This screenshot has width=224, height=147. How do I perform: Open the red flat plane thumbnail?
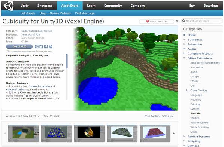click(x=155, y=133)
